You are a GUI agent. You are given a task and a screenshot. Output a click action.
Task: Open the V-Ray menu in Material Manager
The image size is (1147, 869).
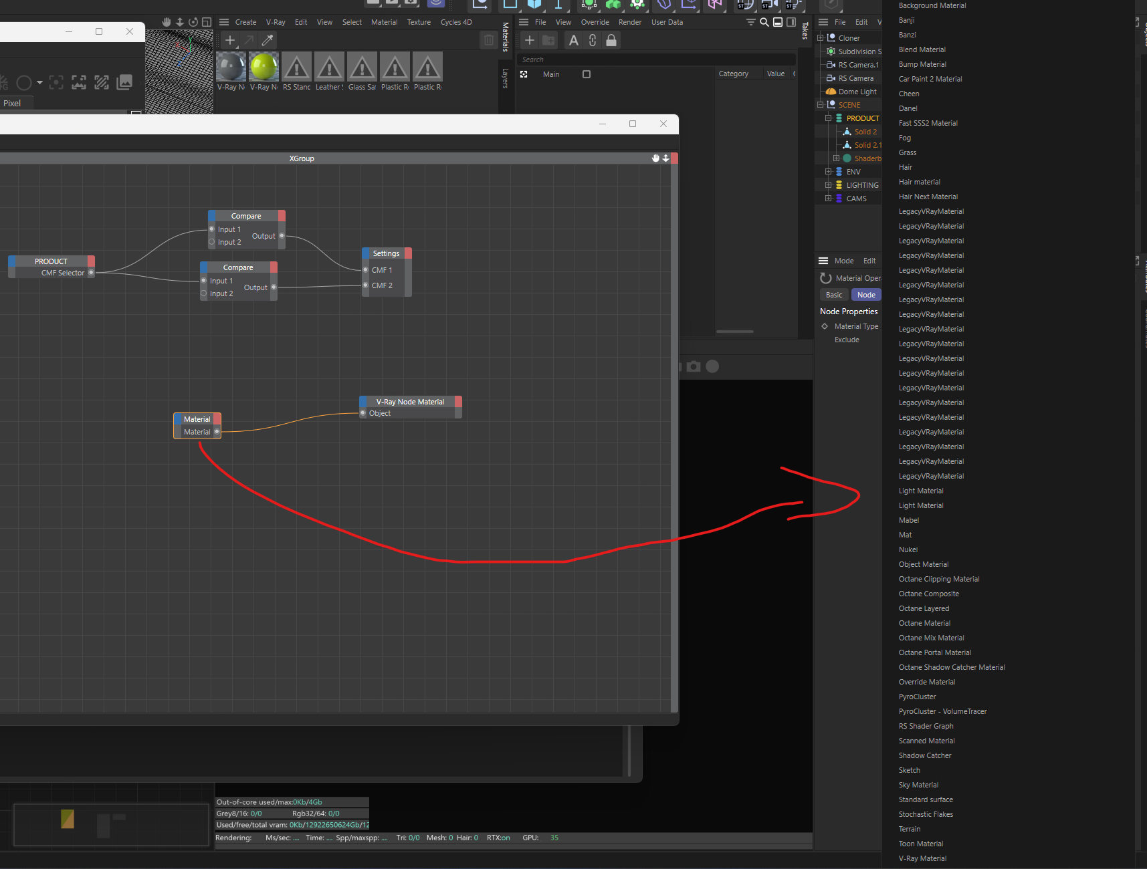click(x=276, y=22)
